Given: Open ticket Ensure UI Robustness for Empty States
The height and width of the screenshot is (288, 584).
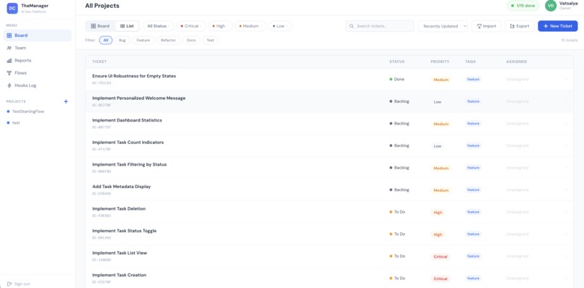Looking at the screenshot, I should coord(134,76).
